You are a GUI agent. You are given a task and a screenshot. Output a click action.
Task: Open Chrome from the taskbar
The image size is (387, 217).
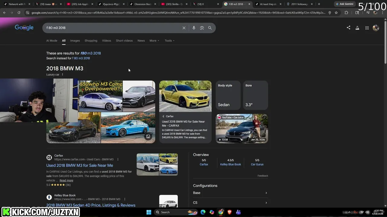[221, 212]
